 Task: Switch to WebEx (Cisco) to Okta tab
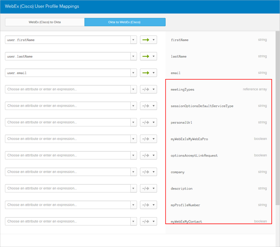(x=45, y=22)
